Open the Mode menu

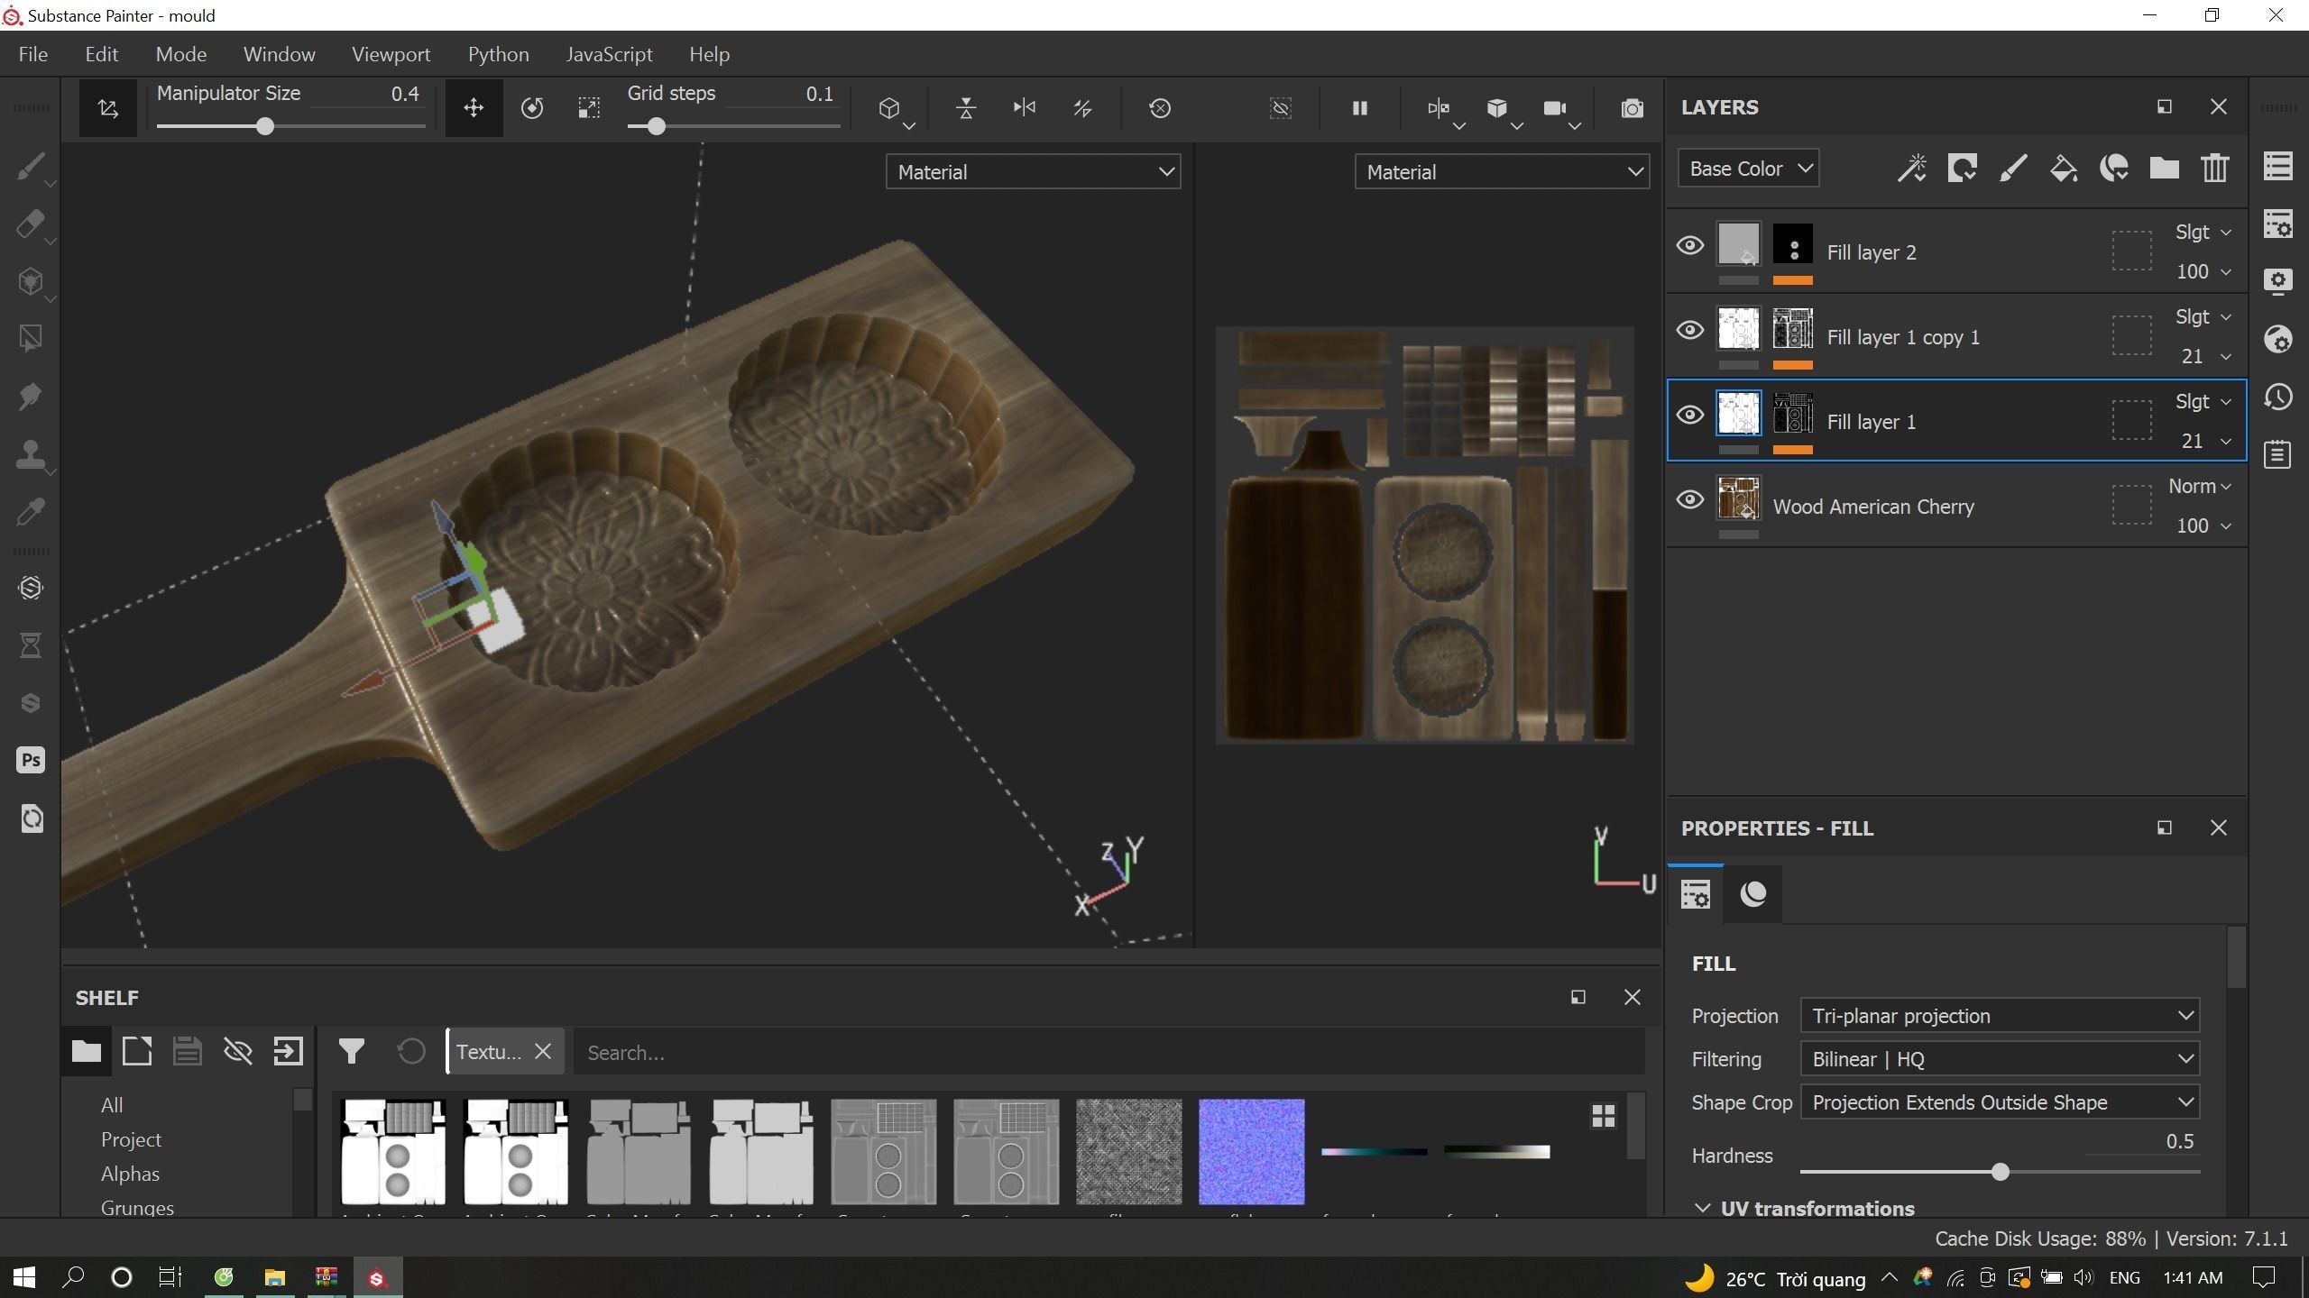pyautogui.click(x=181, y=54)
